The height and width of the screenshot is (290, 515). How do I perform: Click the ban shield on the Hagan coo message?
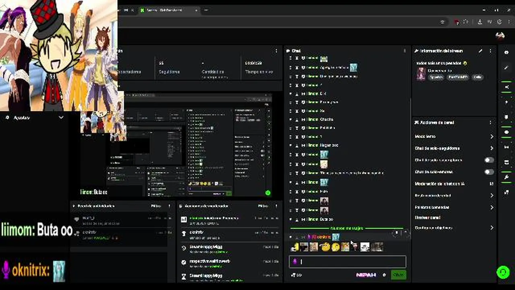point(303,145)
